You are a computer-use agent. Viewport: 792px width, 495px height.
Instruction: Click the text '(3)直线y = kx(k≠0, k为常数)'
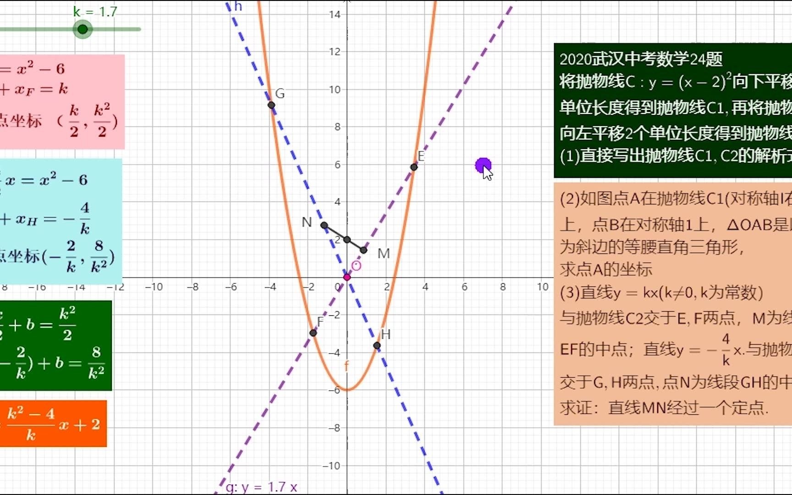(661, 292)
